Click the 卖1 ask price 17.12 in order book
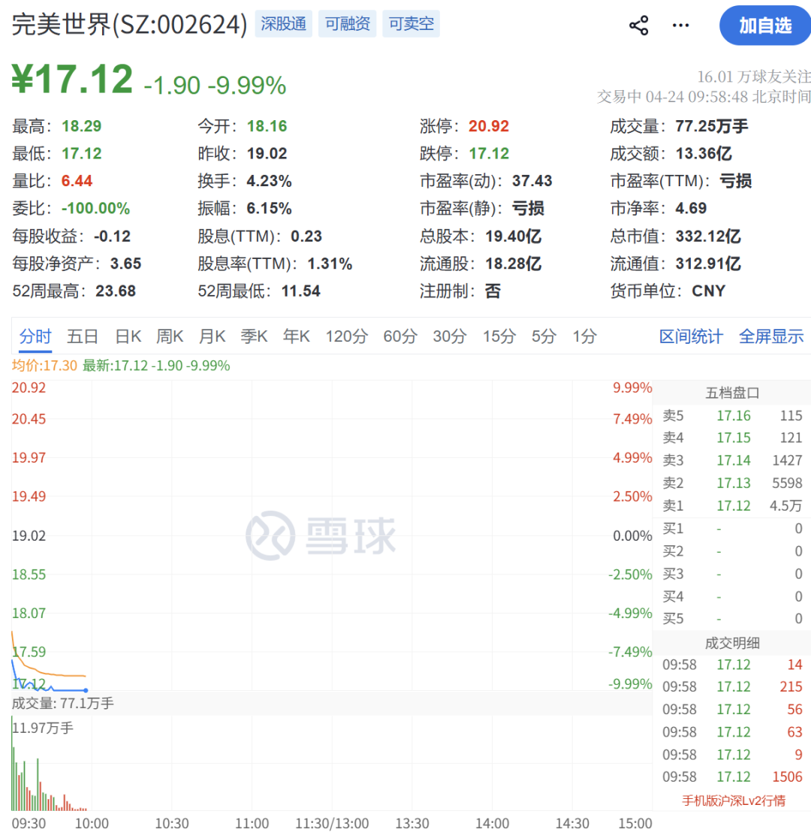 [734, 505]
